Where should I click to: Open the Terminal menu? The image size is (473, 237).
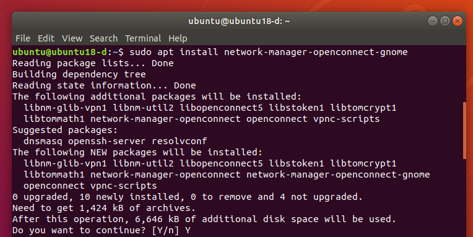[x=143, y=38]
